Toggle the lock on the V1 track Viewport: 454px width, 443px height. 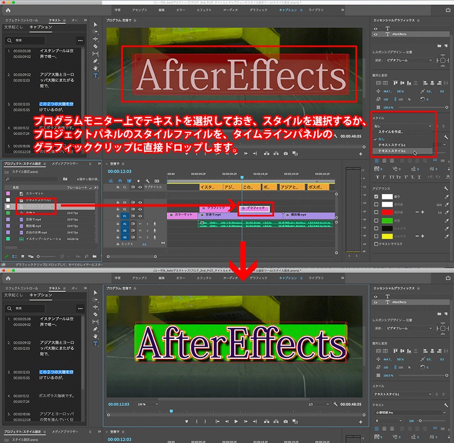pyautogui.click(x=118, y=216)
